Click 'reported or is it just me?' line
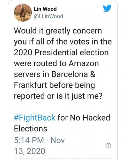Viewport: 125px width, 160px height. (x=58, y=96)
